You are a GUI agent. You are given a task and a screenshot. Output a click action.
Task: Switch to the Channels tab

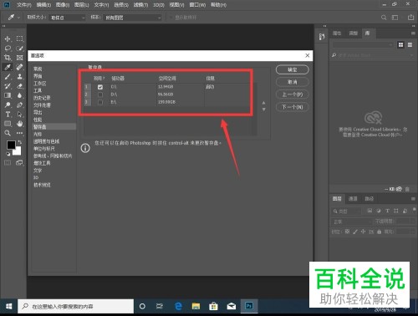click(x=353, y=199)
